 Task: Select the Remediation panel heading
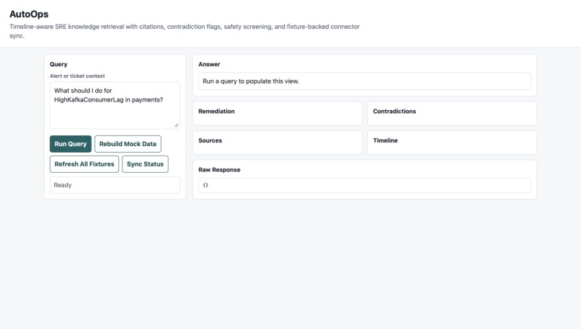point(216,112)
